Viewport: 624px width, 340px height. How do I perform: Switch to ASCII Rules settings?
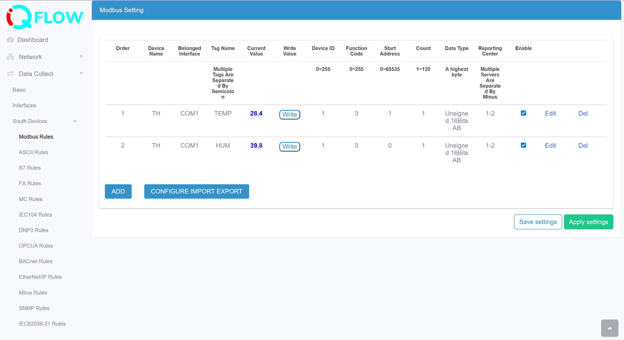click(x=33, y=152)
